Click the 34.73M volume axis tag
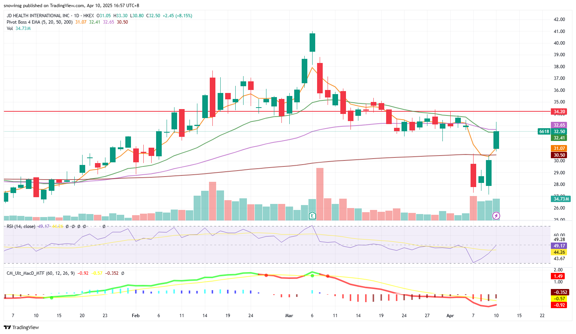576x334 pixels. point(561,199)
